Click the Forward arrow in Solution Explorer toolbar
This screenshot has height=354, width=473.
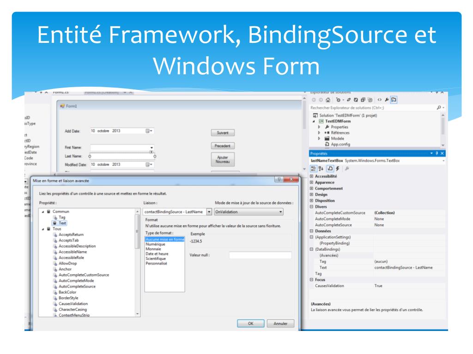click(x=321, y=100)
